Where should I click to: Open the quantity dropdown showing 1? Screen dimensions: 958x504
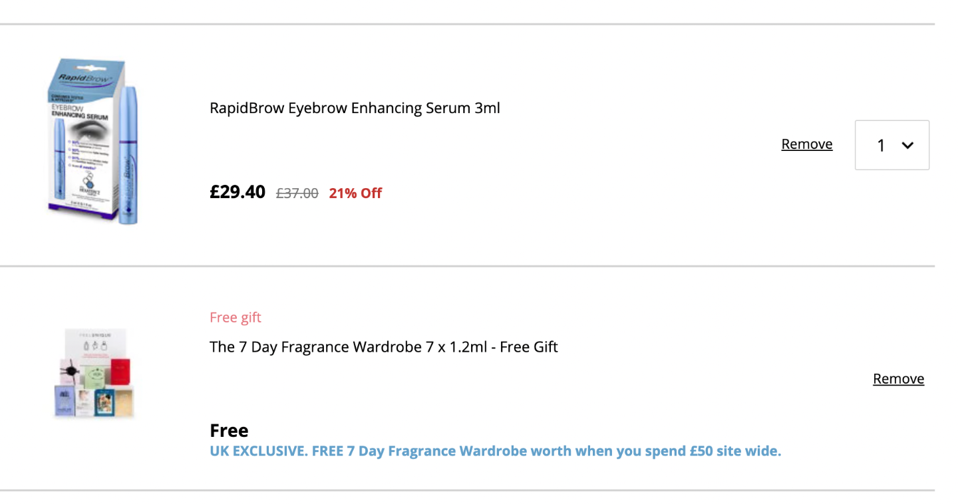tap(891, 145)
